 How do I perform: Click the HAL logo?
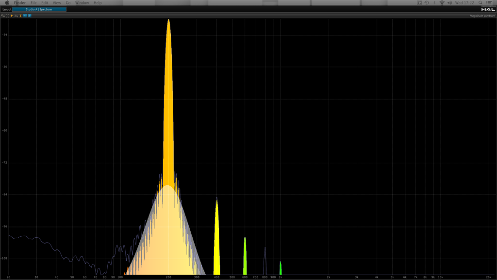coord(488,9)
